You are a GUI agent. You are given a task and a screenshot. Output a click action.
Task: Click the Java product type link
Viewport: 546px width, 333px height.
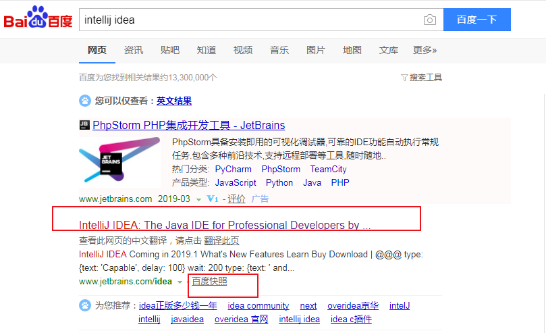point(312,183)
